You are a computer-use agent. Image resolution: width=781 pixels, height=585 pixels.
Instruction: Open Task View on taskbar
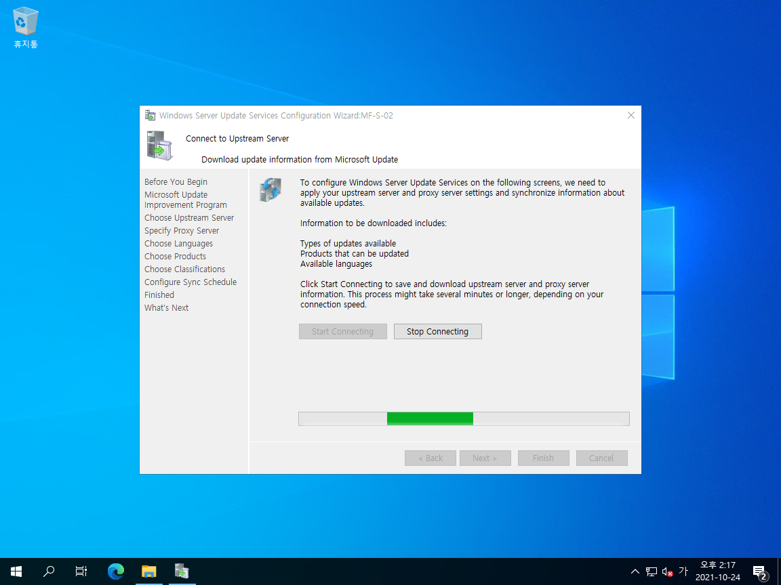[x=81, y=571]
